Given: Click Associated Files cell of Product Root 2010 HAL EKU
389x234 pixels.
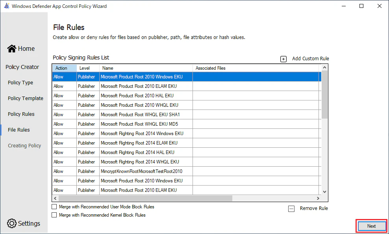Looking at the screenshot, I should coord(256,96).
